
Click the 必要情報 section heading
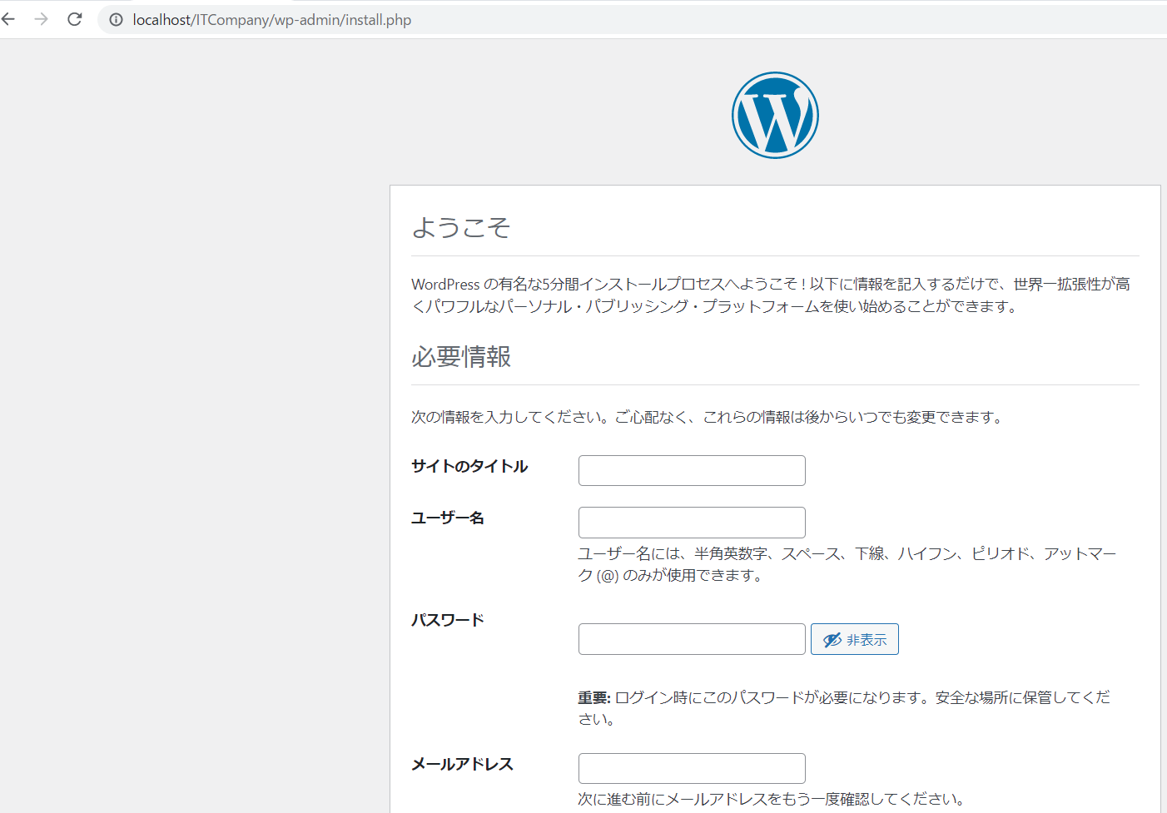point(461,356)
